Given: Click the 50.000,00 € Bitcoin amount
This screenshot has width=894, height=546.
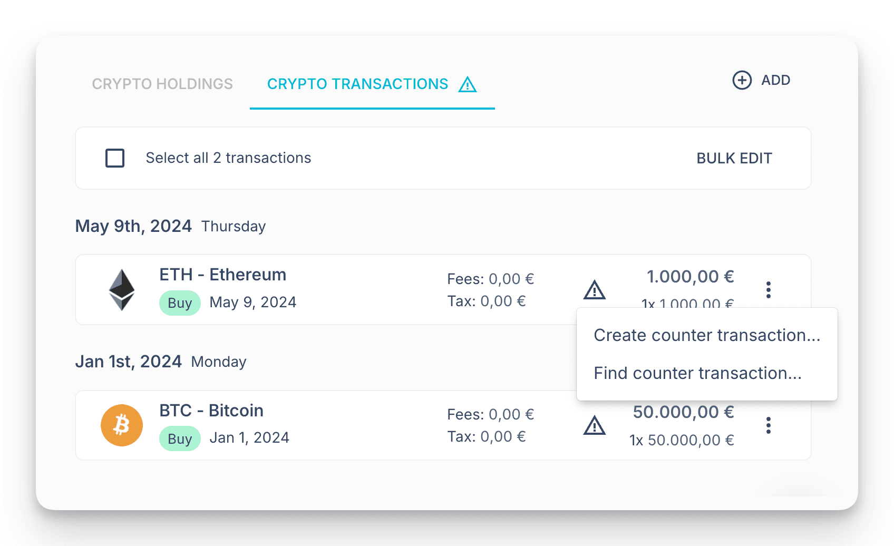Looking at the screenshot, I should coord(683,412).
